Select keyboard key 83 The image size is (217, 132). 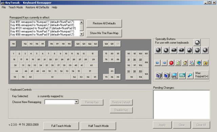112,71
